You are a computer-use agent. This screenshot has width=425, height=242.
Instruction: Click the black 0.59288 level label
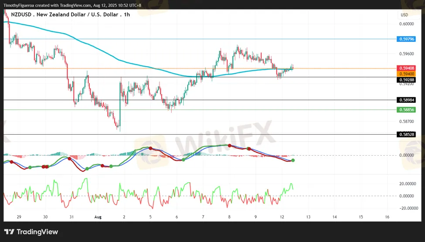click(406, 80)
